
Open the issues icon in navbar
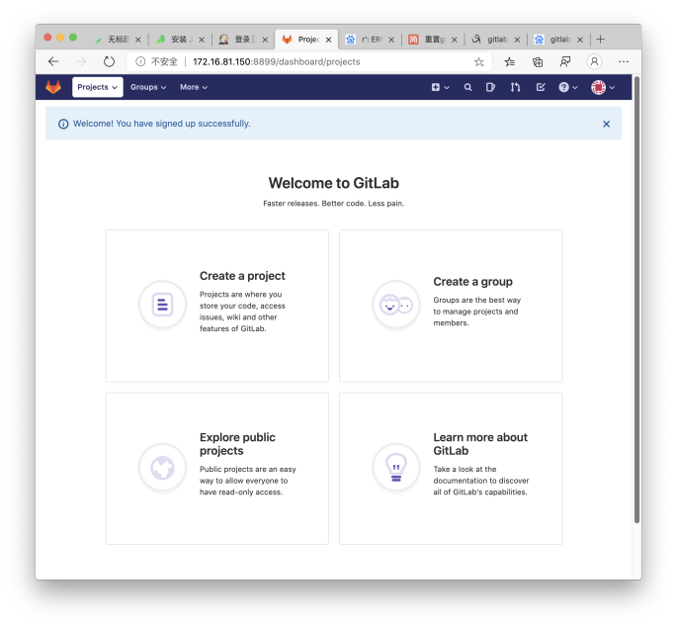[x=490, y=87]
